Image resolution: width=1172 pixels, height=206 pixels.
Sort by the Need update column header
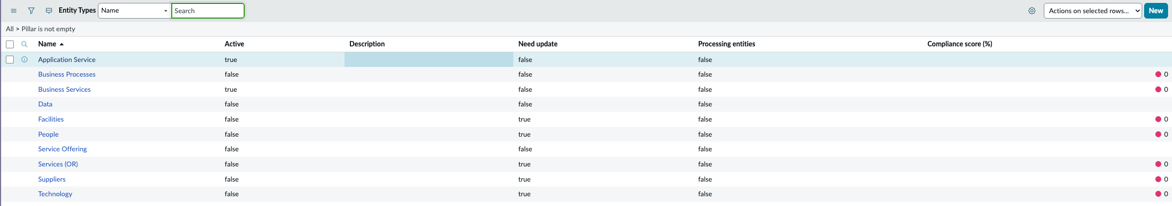[x=538, y=44]
